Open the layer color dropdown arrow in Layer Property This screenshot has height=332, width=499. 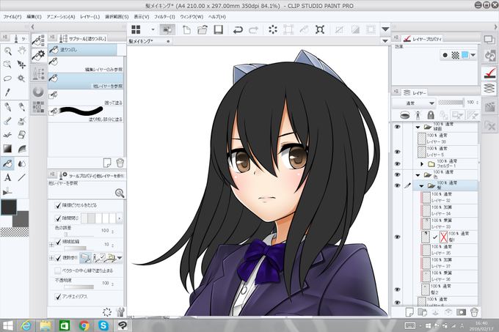click(x=473, y=55)
